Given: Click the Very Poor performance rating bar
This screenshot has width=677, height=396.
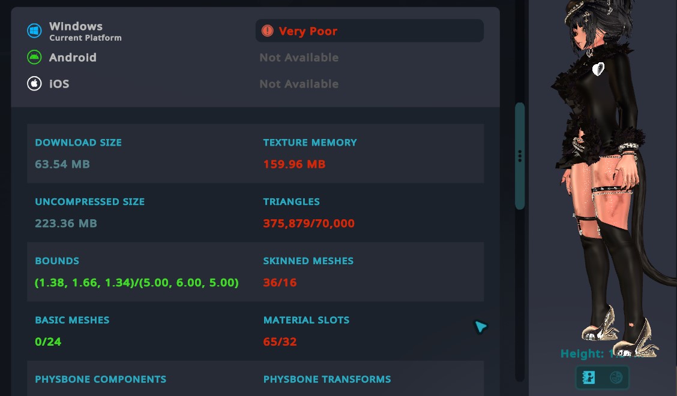Looking at the screenshot, I should (x=369, y=31).
